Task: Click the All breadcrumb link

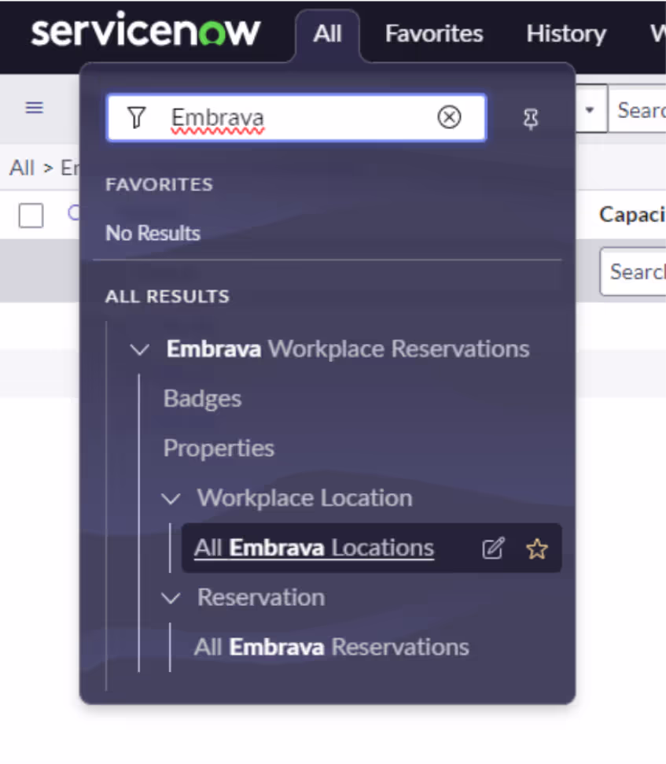Action: coord(22,168)
